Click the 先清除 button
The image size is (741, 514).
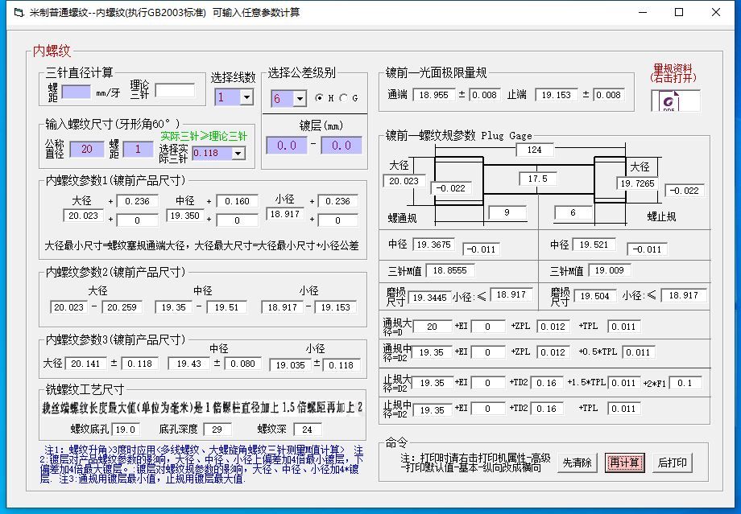point(577,463)
